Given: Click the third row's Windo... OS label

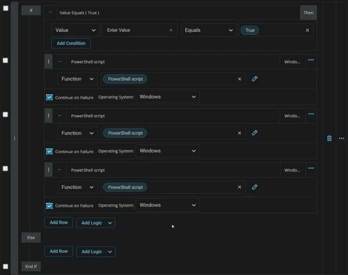Looking at the screenshot, I should [292, 170].
